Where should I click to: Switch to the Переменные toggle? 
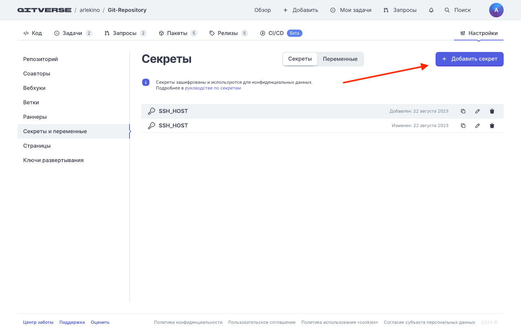(340, 59)
